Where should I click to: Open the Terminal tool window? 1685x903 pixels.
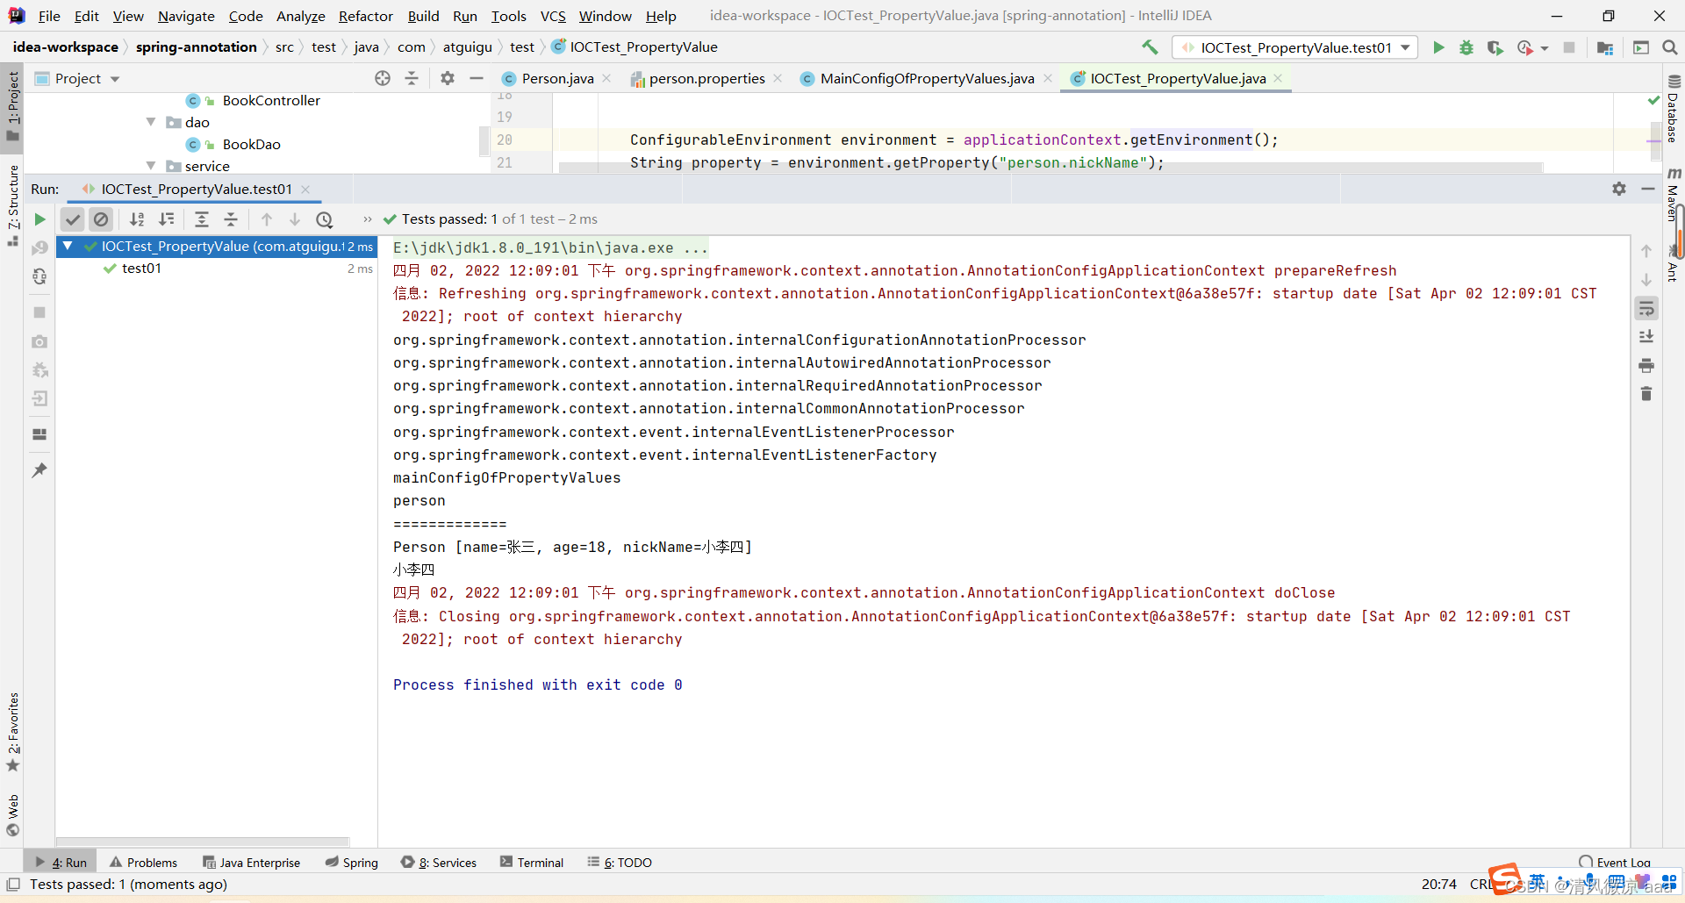(532, 863)
